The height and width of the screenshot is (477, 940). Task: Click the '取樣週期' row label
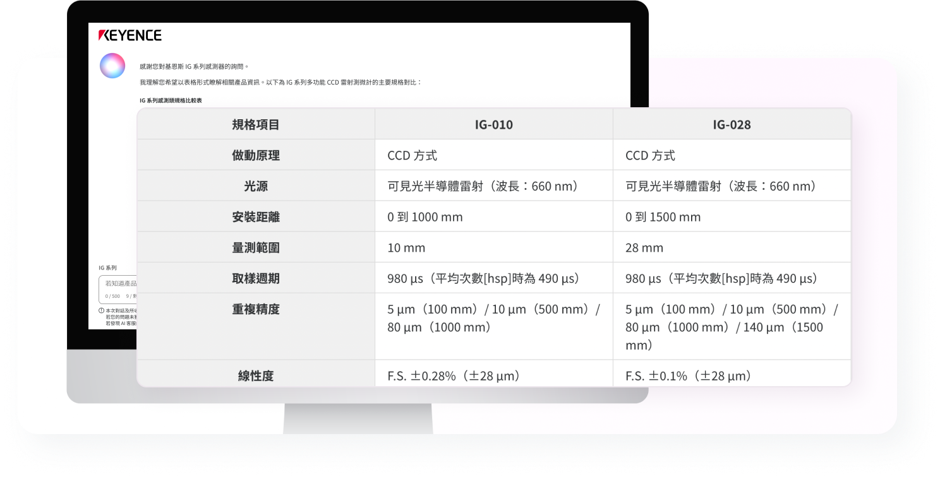pos(256,278)
